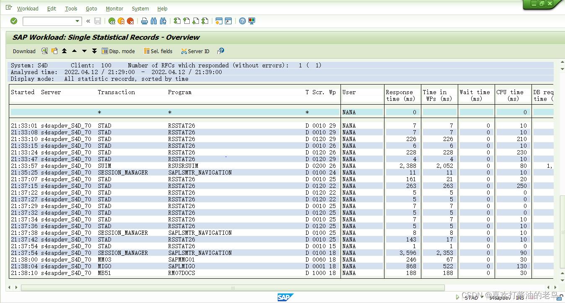Jump to first page icon
Viewport: 565px width, 303px height.
pos(177,21)
